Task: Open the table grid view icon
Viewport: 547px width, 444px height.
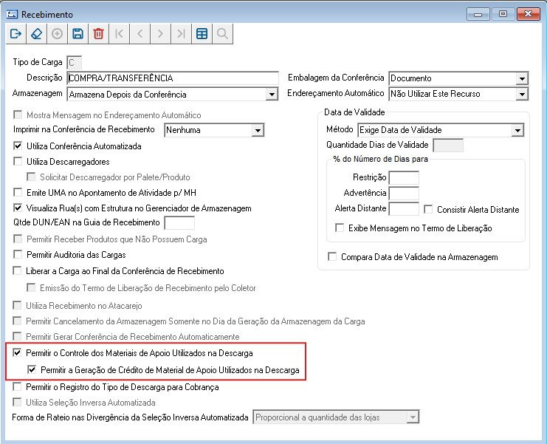Action: click(x=202, y=34)
